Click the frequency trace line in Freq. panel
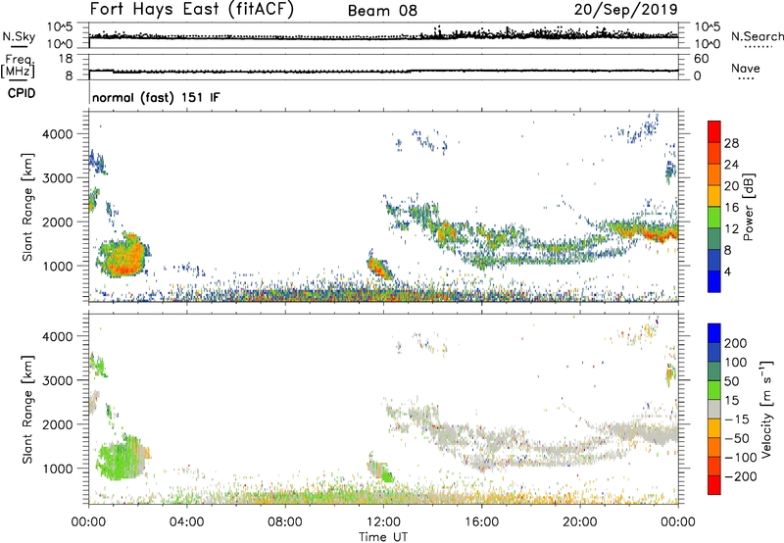 click(383, 71)
